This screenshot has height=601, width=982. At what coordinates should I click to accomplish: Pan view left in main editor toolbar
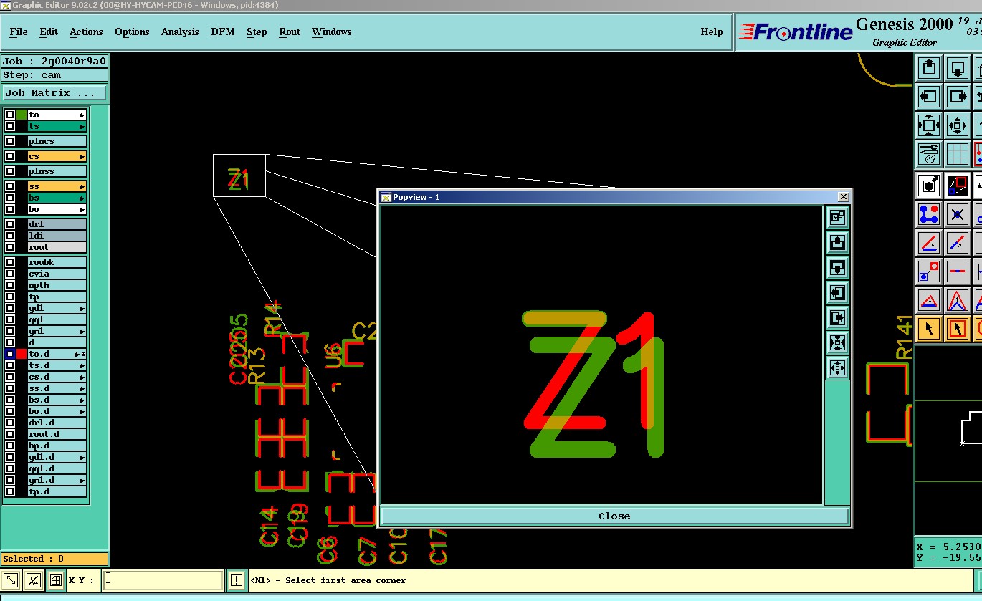pos(929,96)
